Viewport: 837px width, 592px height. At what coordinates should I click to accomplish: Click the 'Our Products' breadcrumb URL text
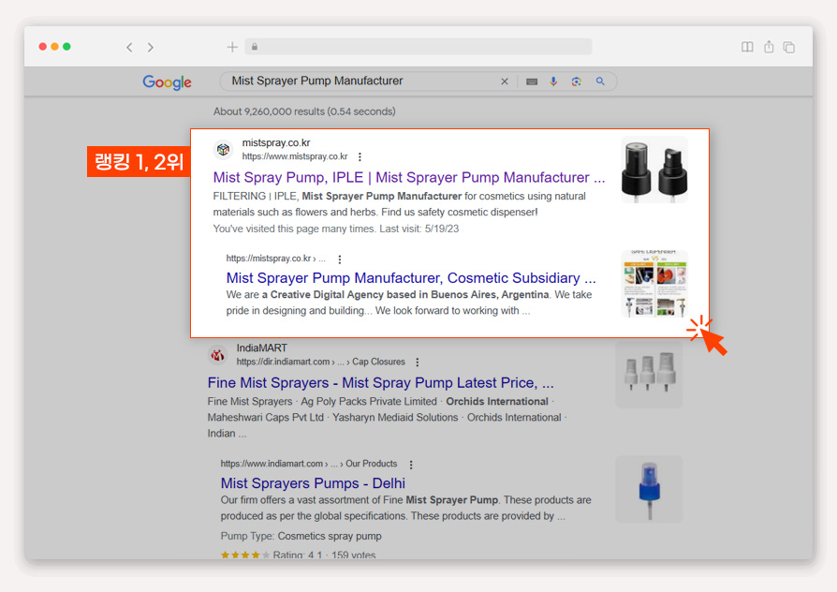(372, 464)
